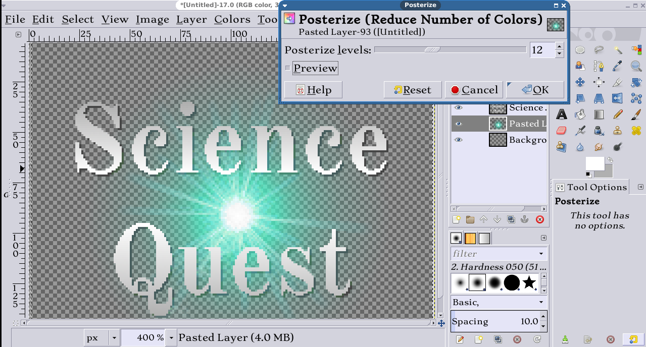Enable the Preview checkbox in Posterize dialog
Screen dimensions: 646x347
click(x=287, y=68)
